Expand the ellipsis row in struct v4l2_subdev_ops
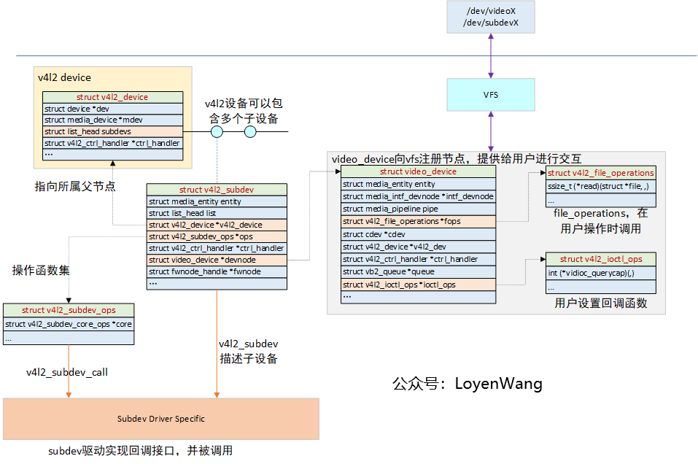This screenshot has width=698, height=464. pos(69,337)
